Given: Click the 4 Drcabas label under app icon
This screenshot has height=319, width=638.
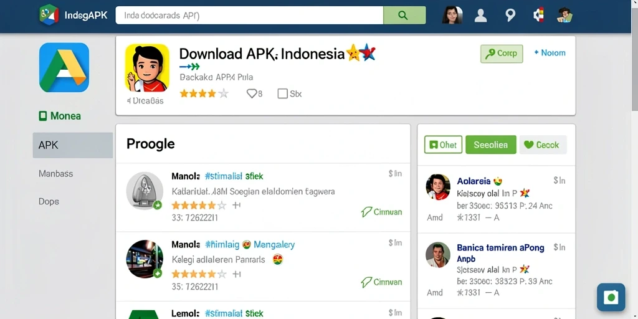Looking at the screenshot, I should pyautogui.click(x=145, y=100).
